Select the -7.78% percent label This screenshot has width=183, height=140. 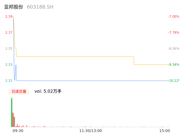click(173, 33)
